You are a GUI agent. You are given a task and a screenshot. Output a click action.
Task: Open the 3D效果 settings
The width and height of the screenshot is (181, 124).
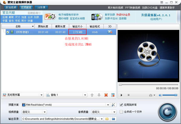(x=41, y=8)
